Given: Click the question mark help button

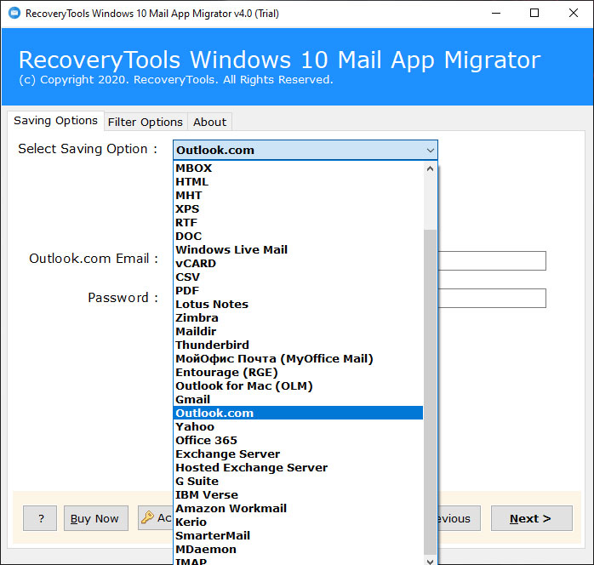Looking at the screenshot, I should 40,518.
